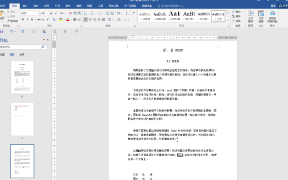Select page 7 thumbnail in navigation pane
The height and width of the screenshot is (180, 288).
pos(22,119)
